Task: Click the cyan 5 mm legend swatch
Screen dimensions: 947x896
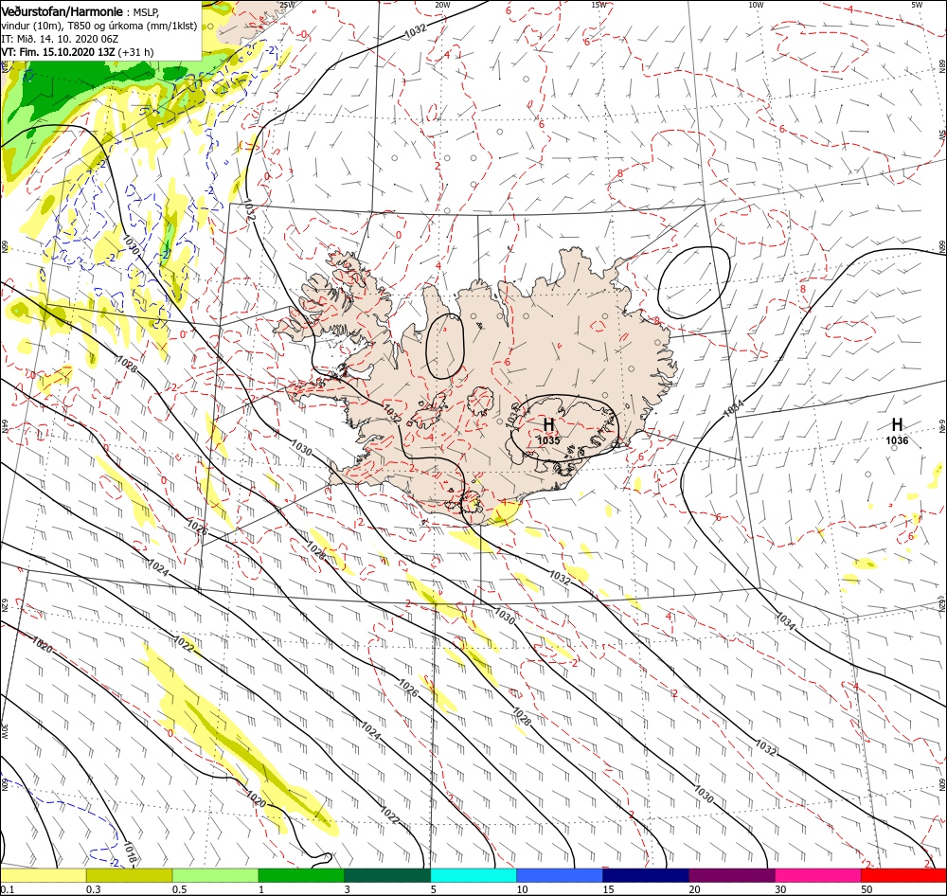Action: click(x=473, y=875)
